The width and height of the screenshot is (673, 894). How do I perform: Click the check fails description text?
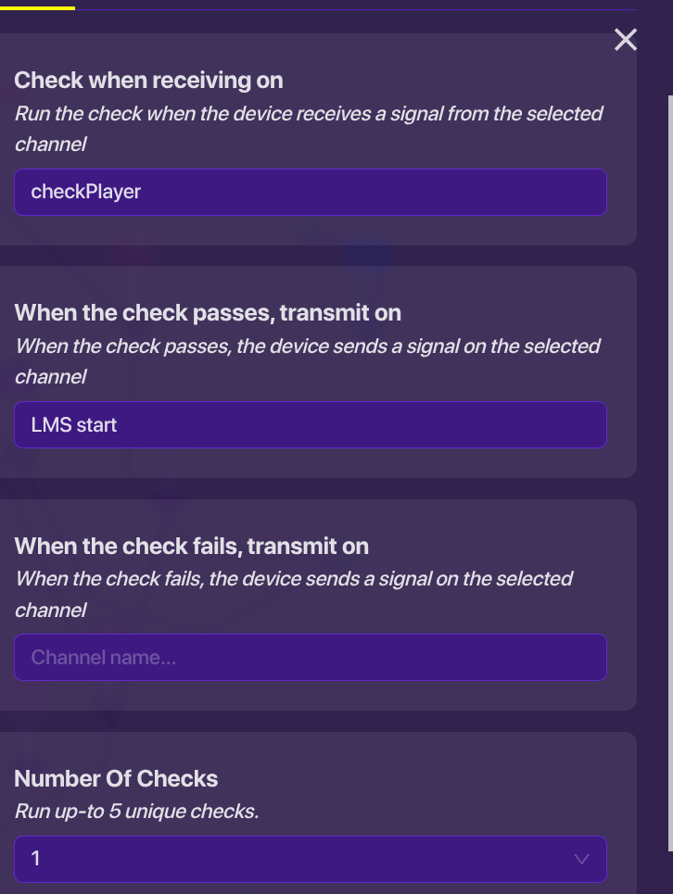(x=294, y=579)
